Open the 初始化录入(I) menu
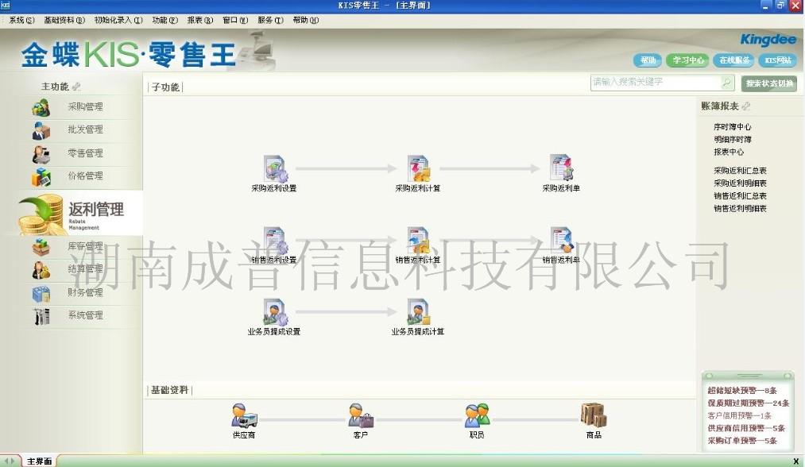Viewport: 805px width, 467px height. [118, 20]
